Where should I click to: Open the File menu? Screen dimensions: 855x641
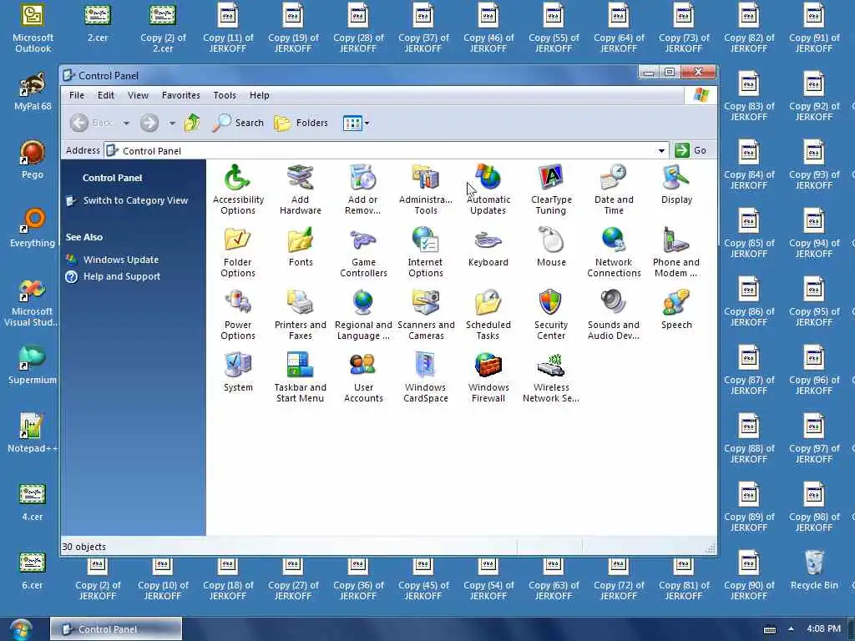point(76,95)
